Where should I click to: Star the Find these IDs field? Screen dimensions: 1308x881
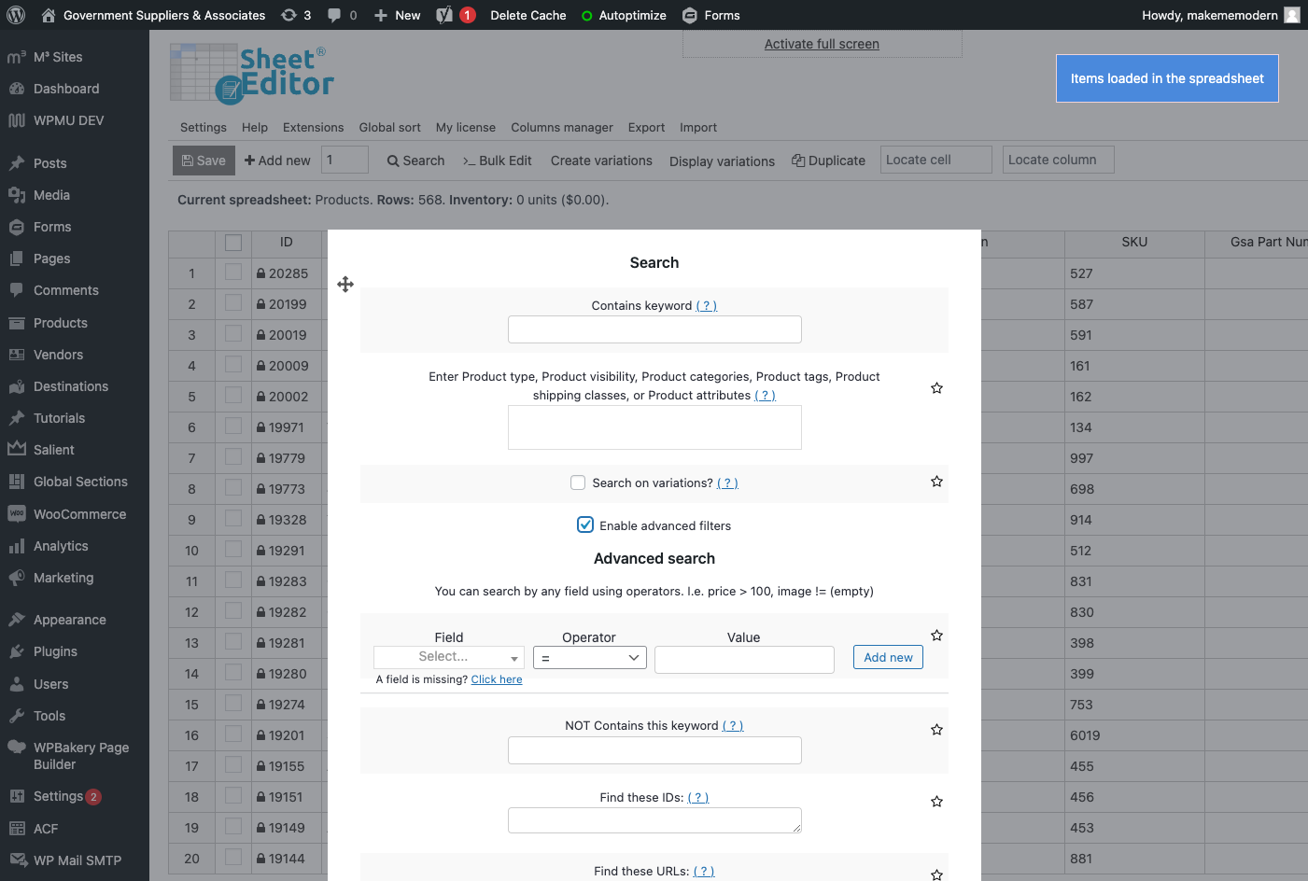coord(936,802)
